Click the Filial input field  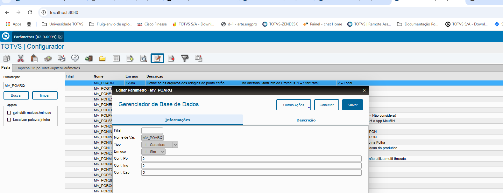[x=152, y=131]
